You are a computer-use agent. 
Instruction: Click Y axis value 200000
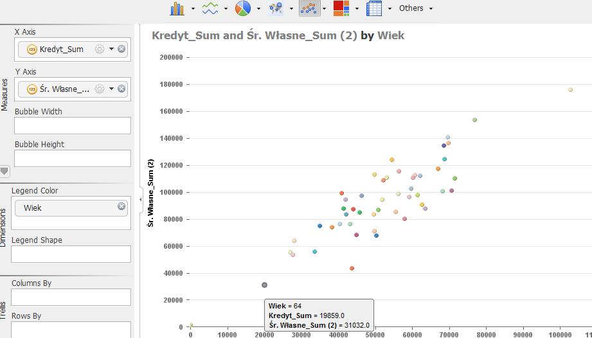[172, 57]
